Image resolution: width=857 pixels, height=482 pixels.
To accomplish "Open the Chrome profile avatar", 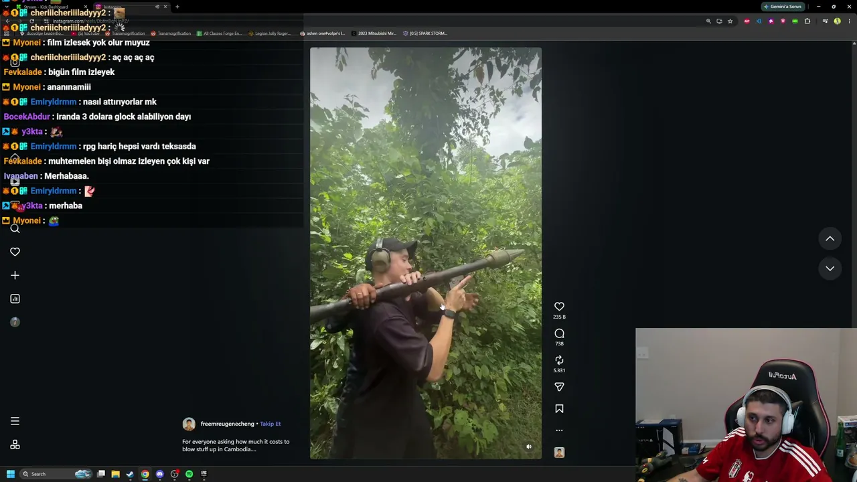I will (837, 21).
